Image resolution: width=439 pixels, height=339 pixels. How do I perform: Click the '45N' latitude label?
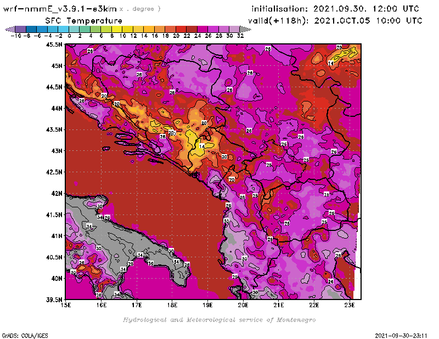click(57, 66)
